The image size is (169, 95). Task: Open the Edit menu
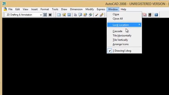click(x=17, y=9)
